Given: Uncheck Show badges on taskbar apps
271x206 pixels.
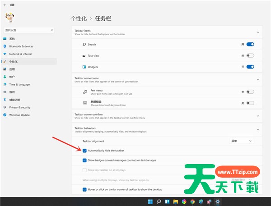Looking at the screenshot, I should tap(85, 160).
